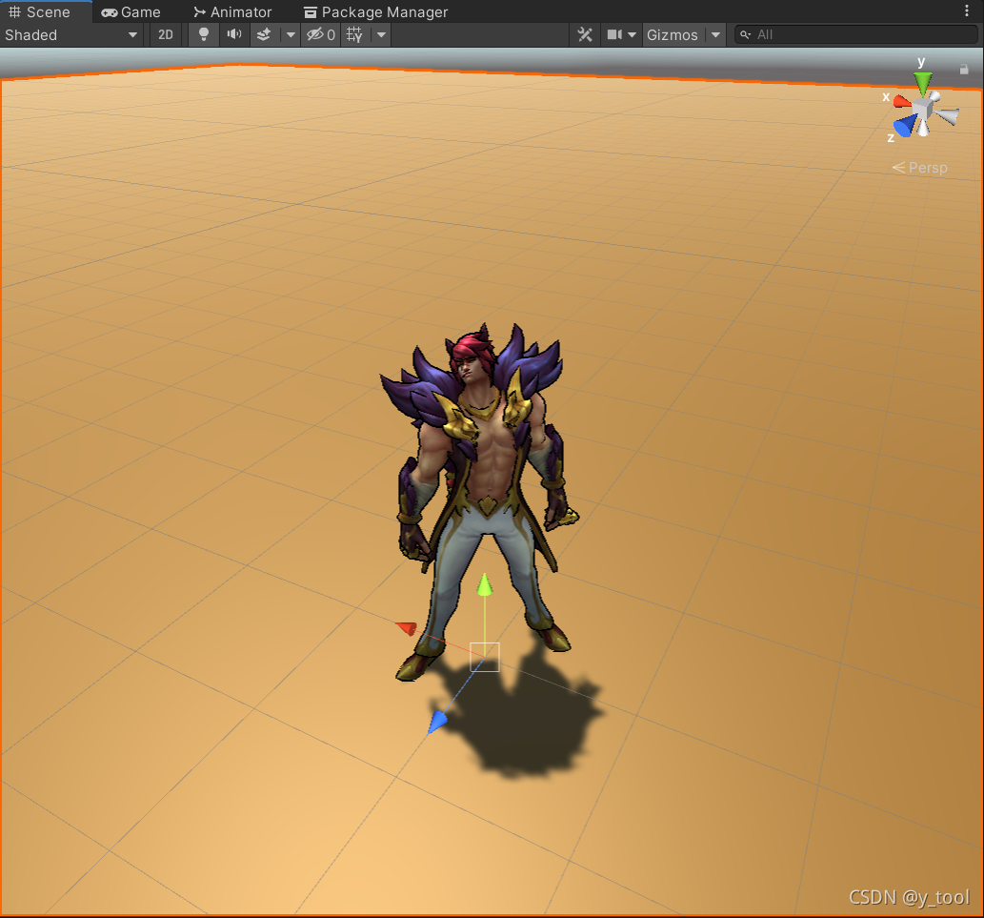Open component editor tools icon
The image size is (984, 918).
585,35
